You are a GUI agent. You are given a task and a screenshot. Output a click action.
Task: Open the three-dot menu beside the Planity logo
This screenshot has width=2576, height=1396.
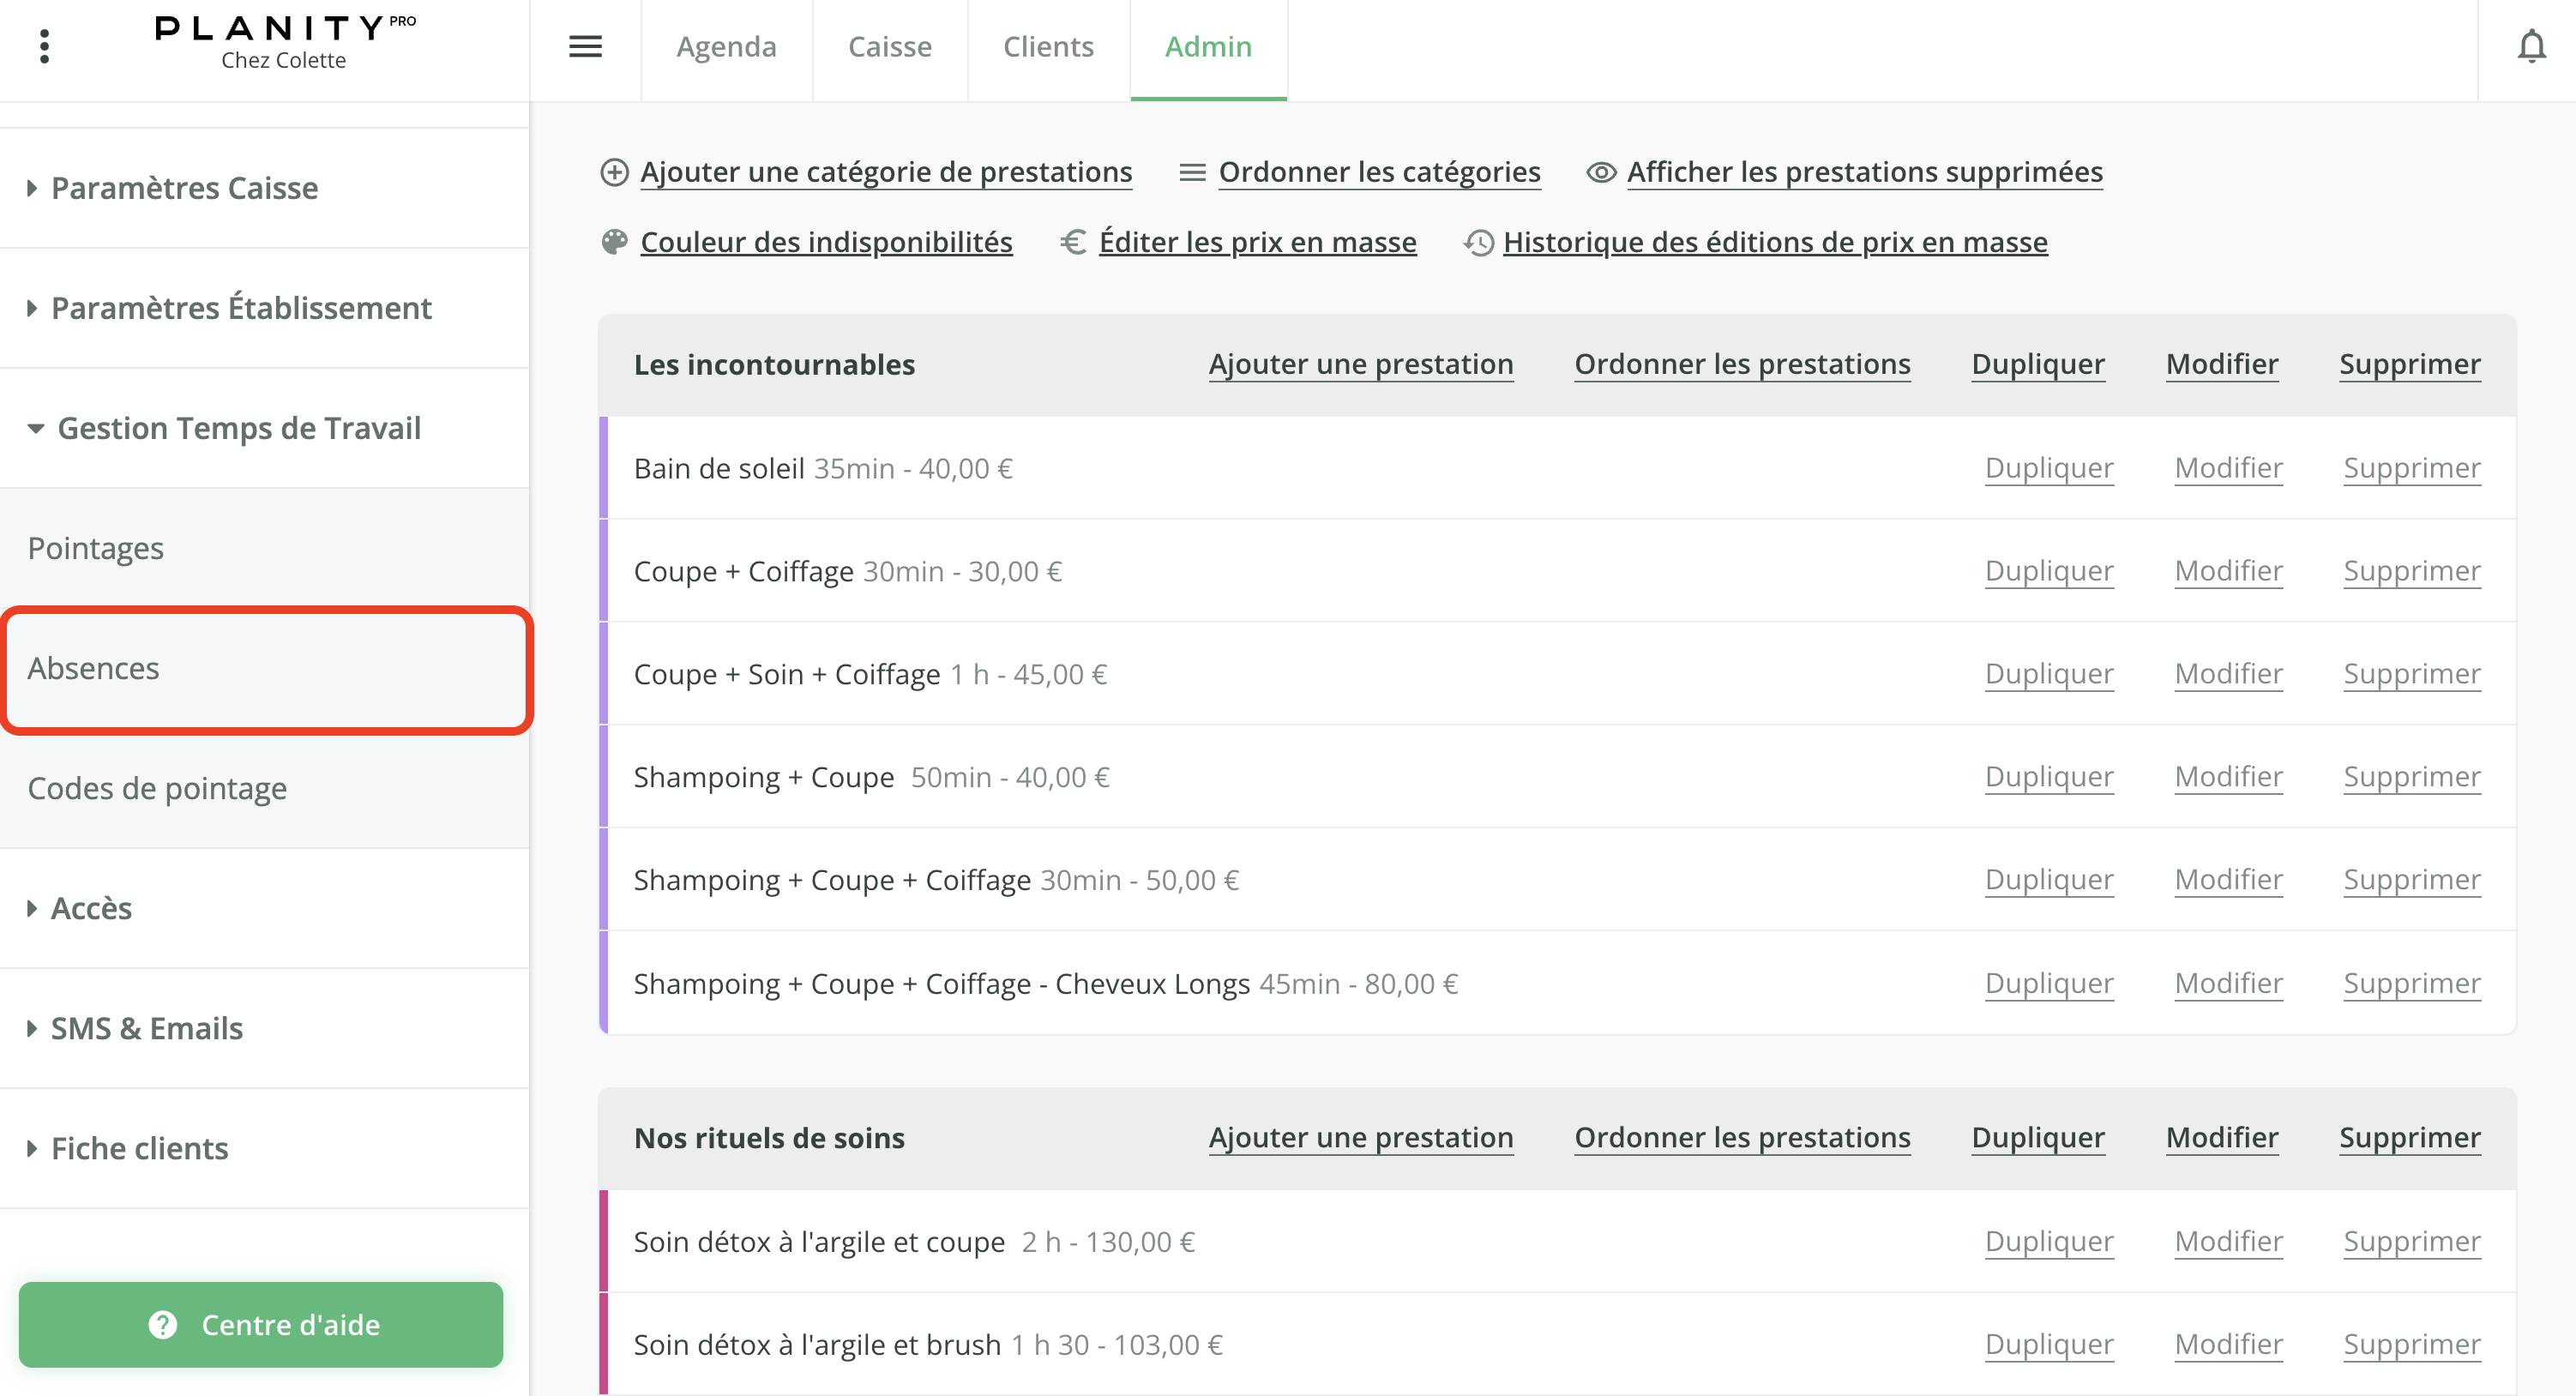tap(44, 45)
